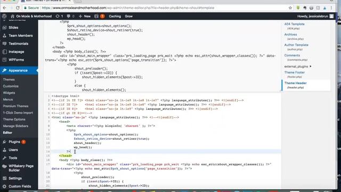Click the Tools wrench icon
The height and width of the screenshot is (192, 341).
tap(4, 158)
